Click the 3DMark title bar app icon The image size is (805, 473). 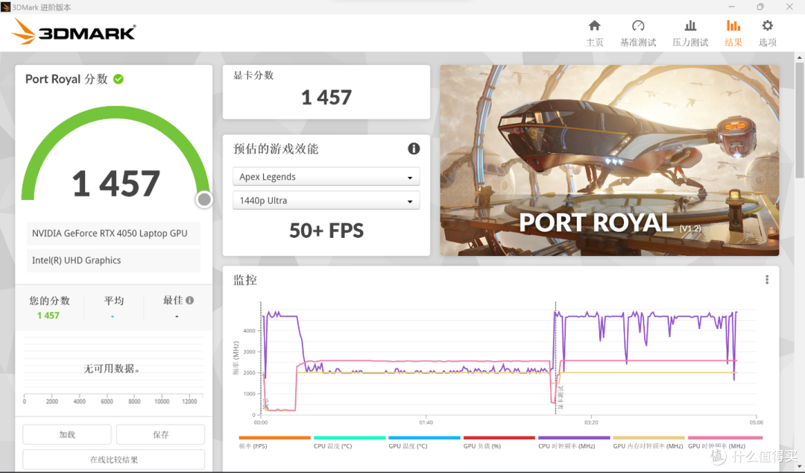[6, 7]
